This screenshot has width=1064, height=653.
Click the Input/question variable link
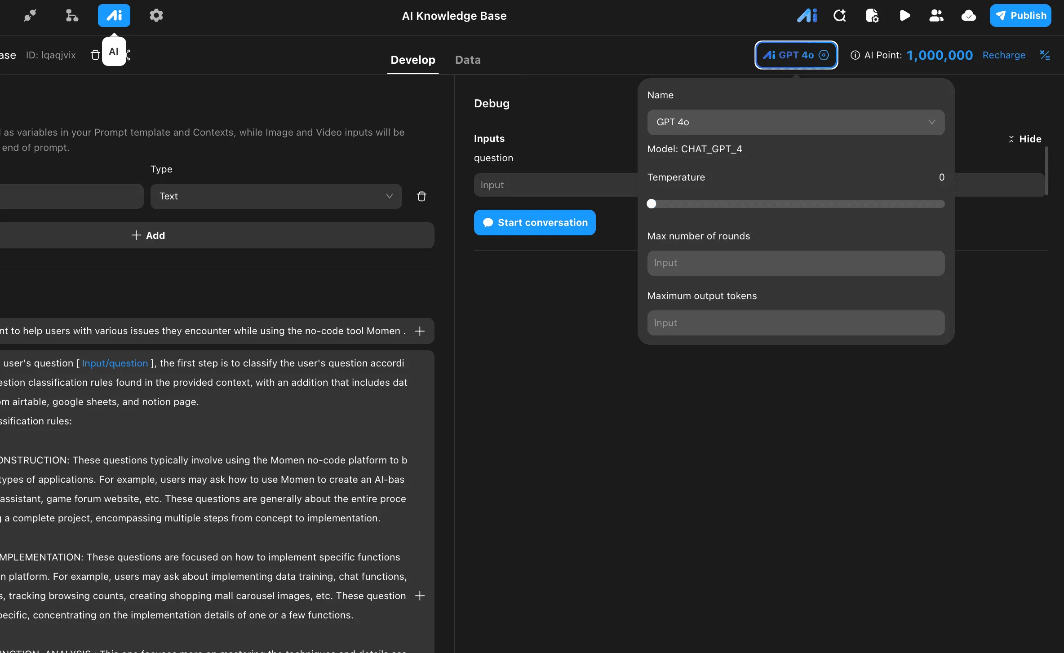[115, 363]
